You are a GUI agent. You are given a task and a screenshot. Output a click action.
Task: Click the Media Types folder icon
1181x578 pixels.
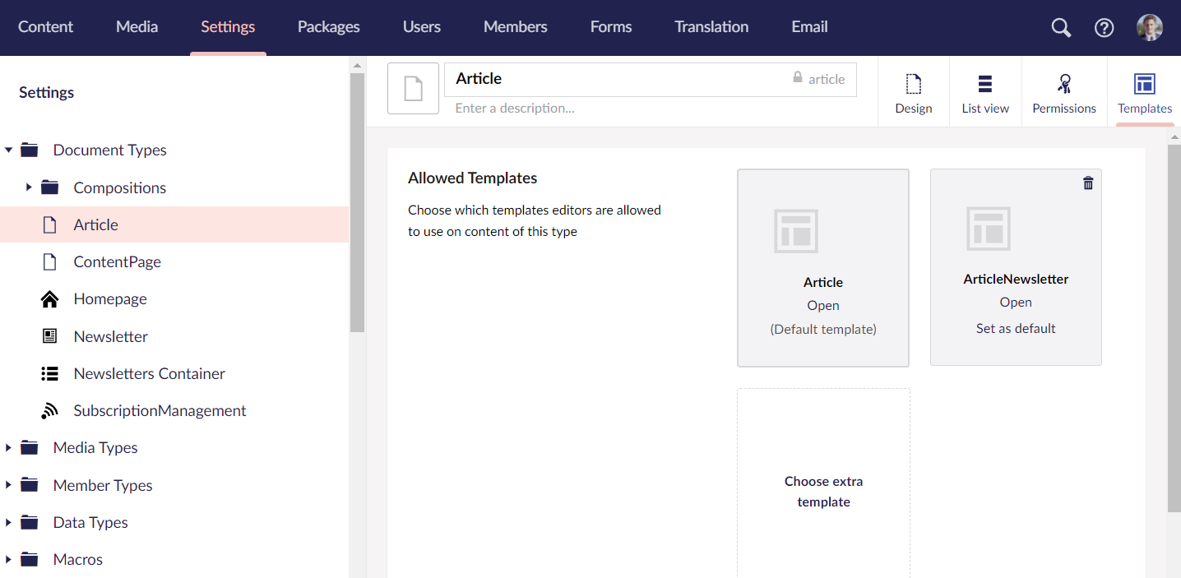click(x=30, y=447)
